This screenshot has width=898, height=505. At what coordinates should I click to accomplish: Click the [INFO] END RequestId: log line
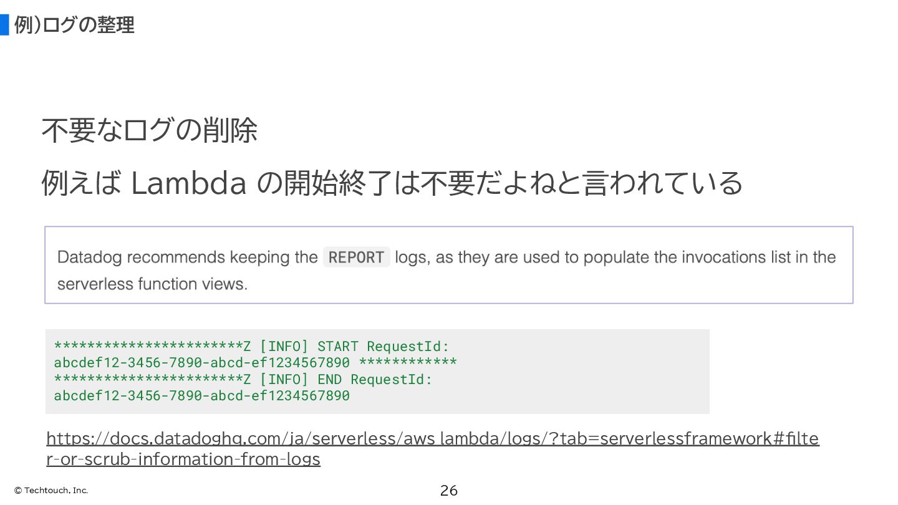tap(243, 379)
